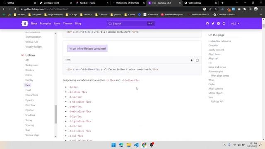
Task: Open the browser extensions puzzle icon
Action: coord(245,9)
